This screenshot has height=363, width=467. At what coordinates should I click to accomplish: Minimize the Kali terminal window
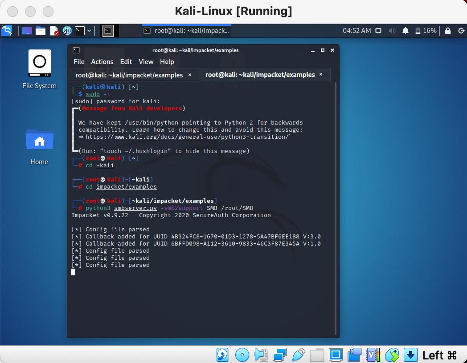tap(313, 51)
